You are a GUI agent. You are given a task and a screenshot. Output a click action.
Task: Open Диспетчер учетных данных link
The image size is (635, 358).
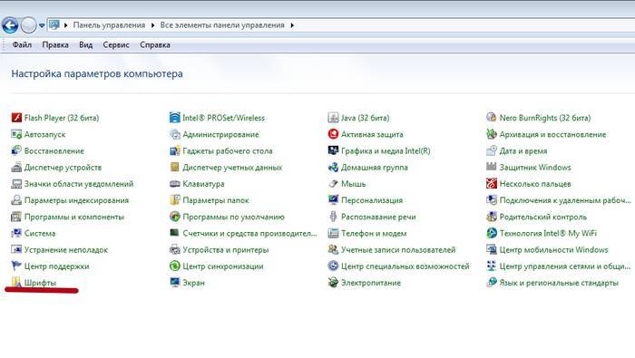click(x=232, y=168)
